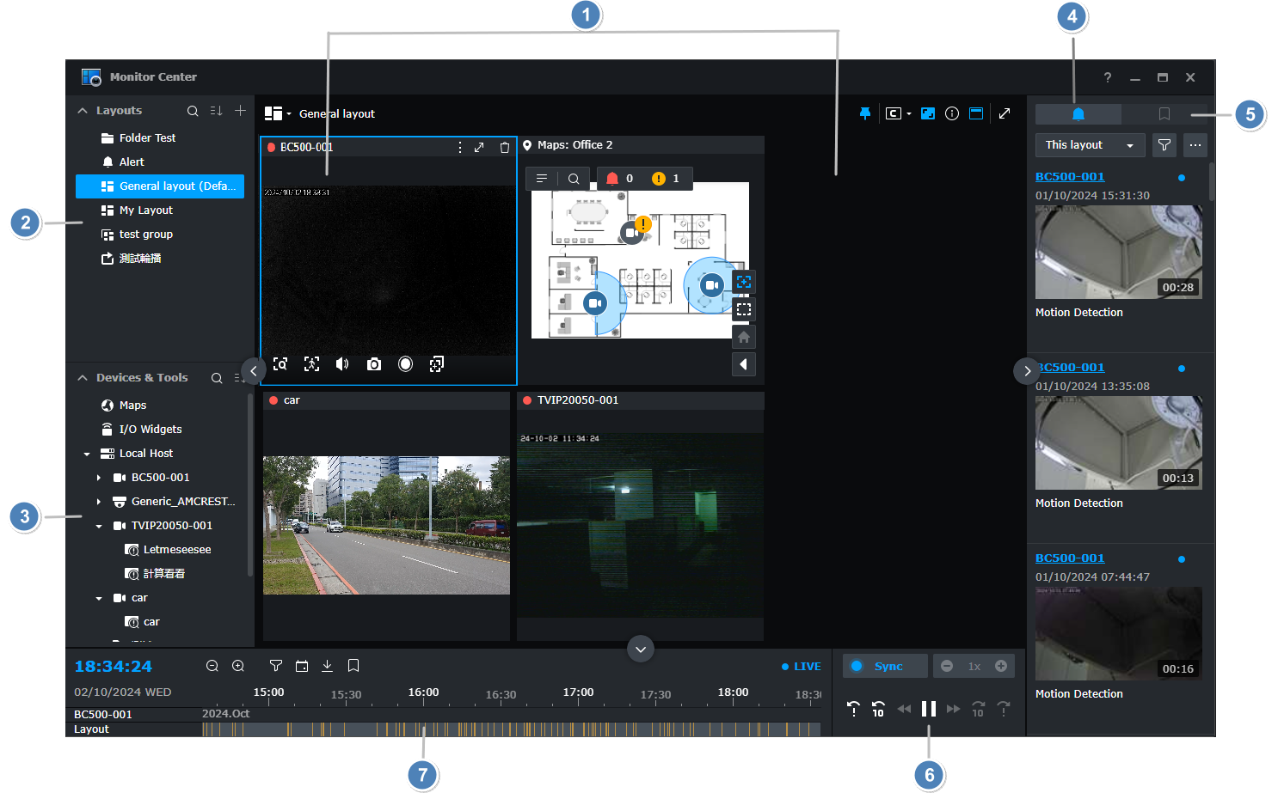This screenshot has width=1278, height=793.
Task: Sort layouts list
Action: (217, 111)
